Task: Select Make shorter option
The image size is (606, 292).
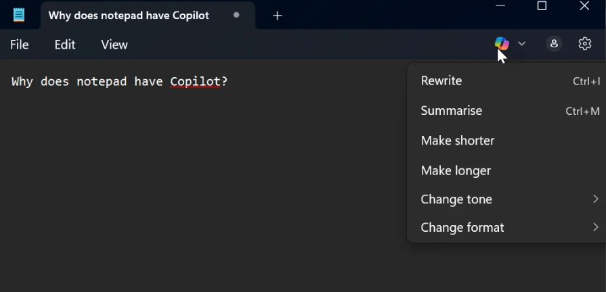Action: pyautogui.click(x=458, y=141)
